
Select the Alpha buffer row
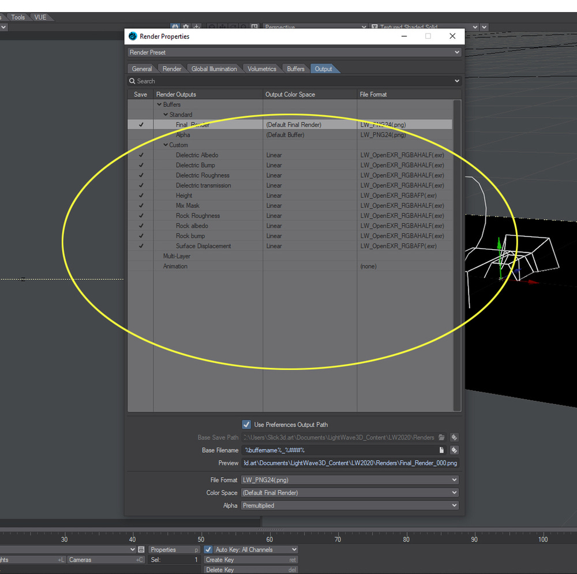[290, 134]
